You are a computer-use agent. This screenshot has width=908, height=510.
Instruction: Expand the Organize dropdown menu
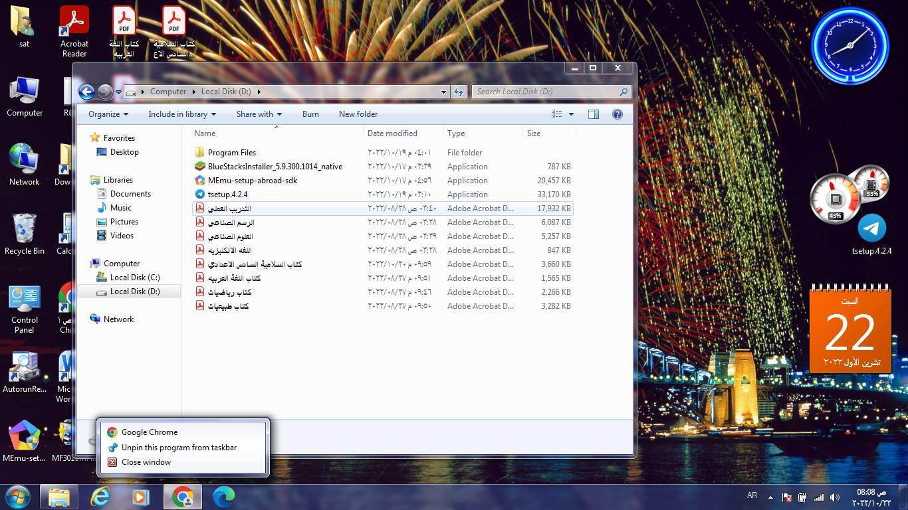tap(108, 114)
